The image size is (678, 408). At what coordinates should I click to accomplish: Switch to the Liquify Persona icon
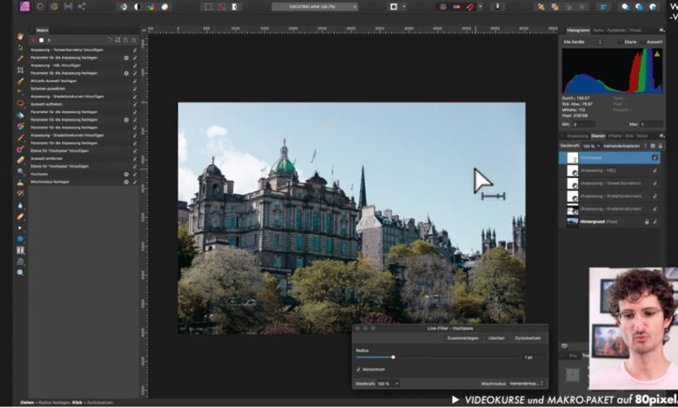click(x=39, y=7)
